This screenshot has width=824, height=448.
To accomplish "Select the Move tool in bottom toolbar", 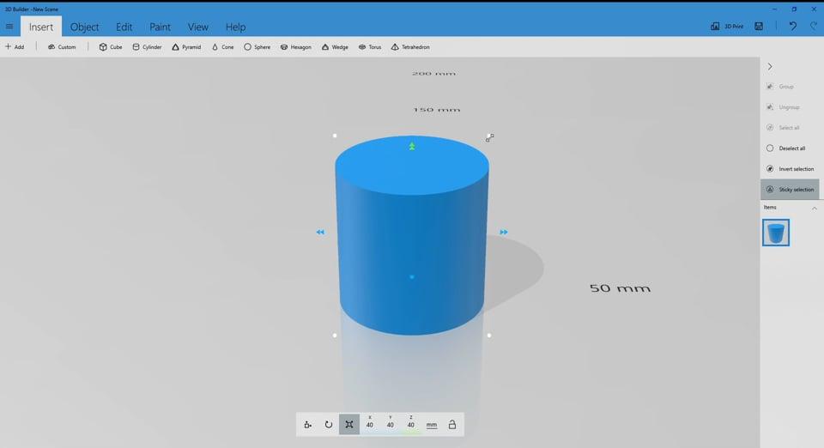I will click(308, 424).
